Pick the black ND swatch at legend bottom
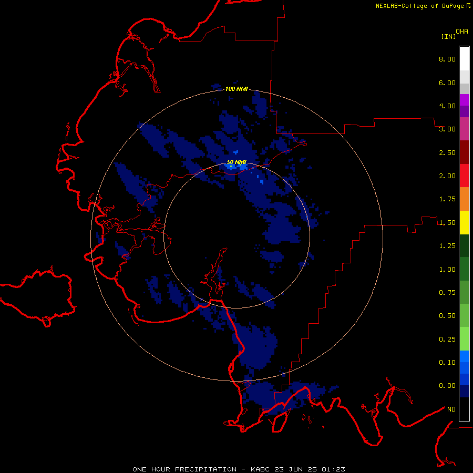 [464, 409]
